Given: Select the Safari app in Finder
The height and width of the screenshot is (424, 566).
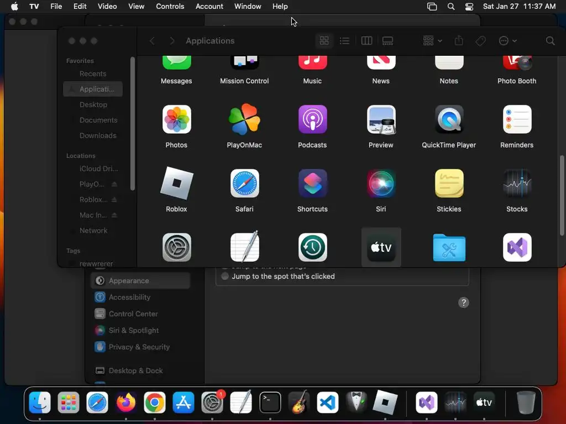Looking at the screenshot, I should tap(244, 183).
